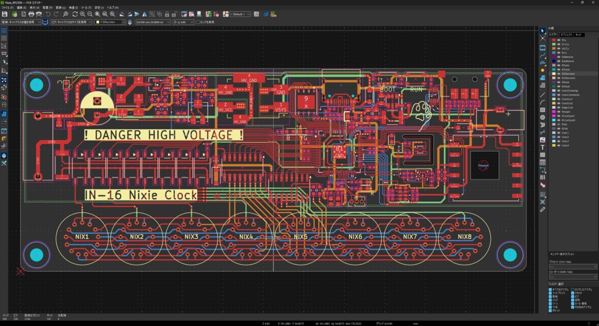Screen dimensions: 599x326
Task: Select the Add image tool
Action: 542,140
